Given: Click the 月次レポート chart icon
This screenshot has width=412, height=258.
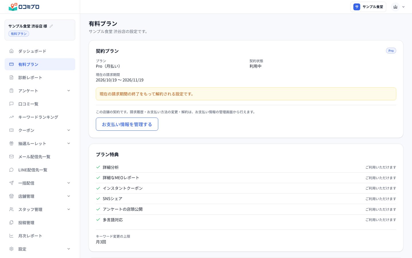Looking at the screenshot, I should click(x=11, y=236).
